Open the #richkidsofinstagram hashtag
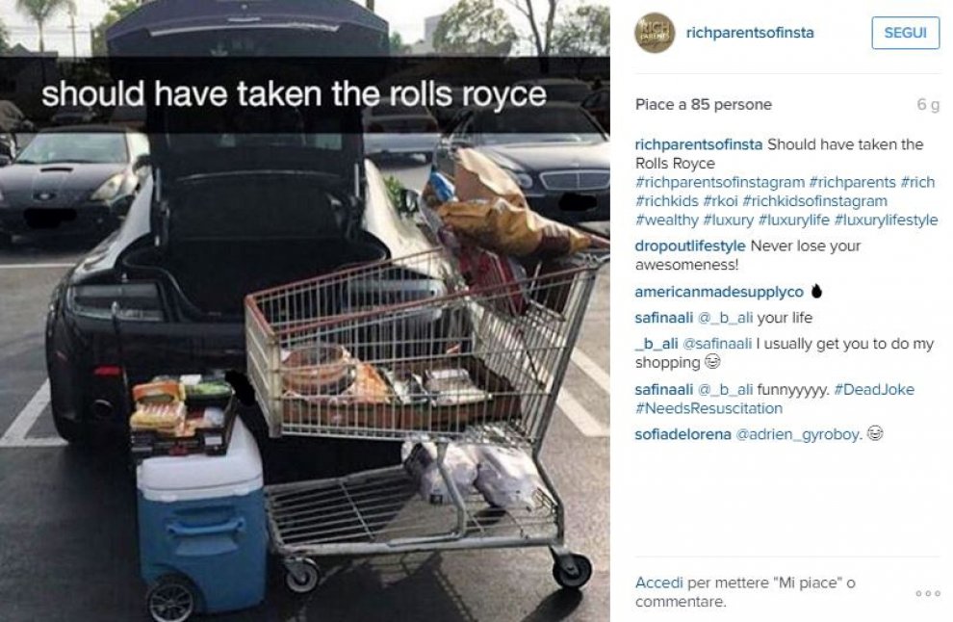The height and width of the screenshot is (622, 953). (814, 201)
